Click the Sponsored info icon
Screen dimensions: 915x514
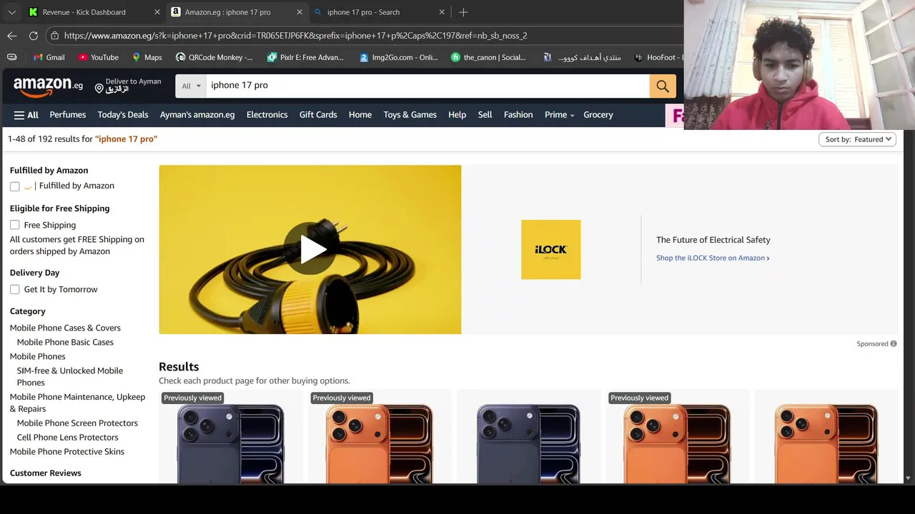coord(894,344)
